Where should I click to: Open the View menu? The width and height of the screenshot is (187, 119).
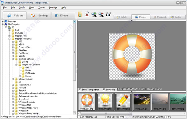[x=31, y=7]
